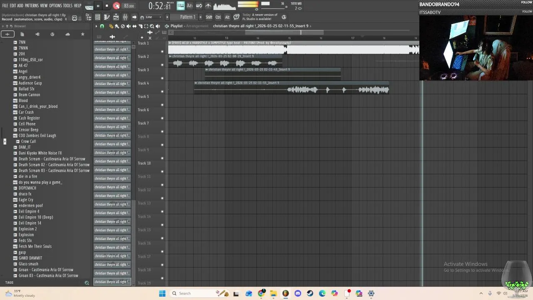Select Censor Beep sample in browser

(28, 130)
